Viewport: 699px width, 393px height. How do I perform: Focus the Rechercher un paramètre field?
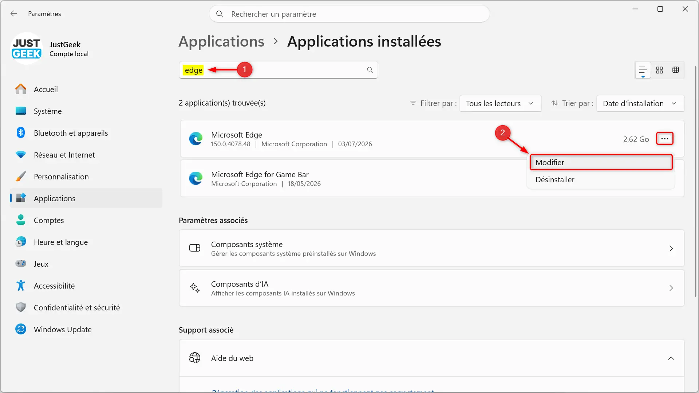coord(349,14)
